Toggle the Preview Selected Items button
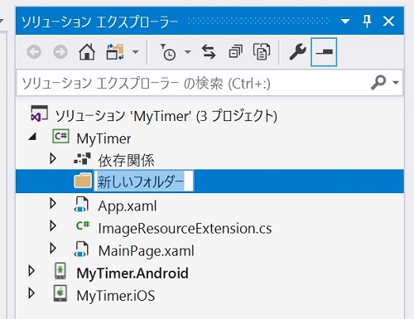This screenshot has height=319, width=414. [324, 52]
